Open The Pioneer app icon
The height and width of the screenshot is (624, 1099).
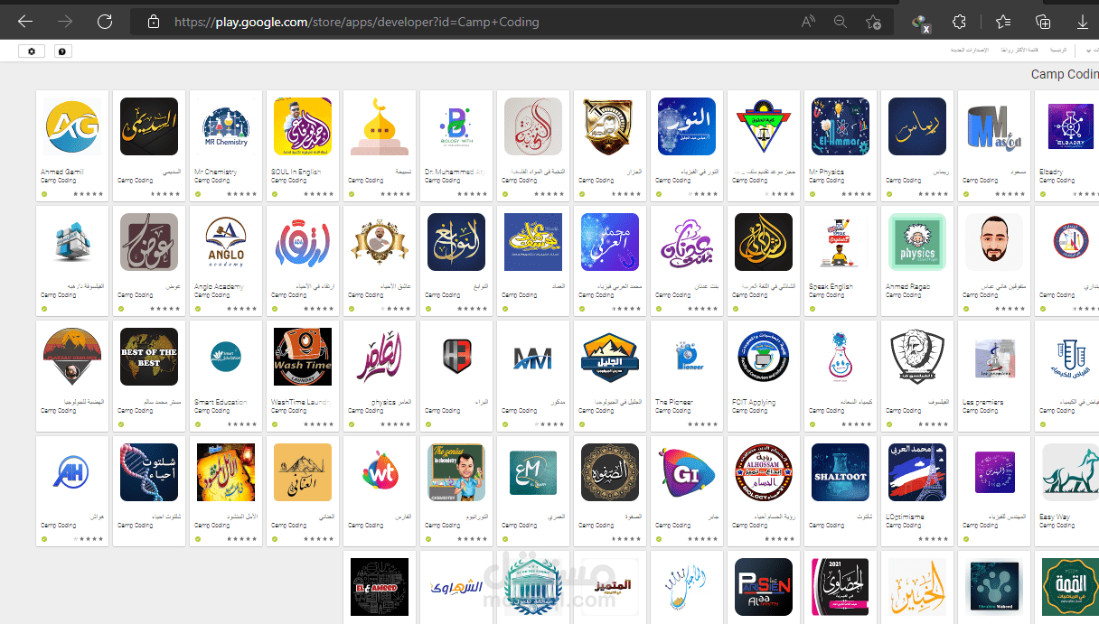(687, 357)
